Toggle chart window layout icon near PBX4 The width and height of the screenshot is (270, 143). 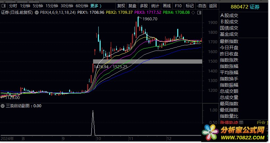click(199, 12)
